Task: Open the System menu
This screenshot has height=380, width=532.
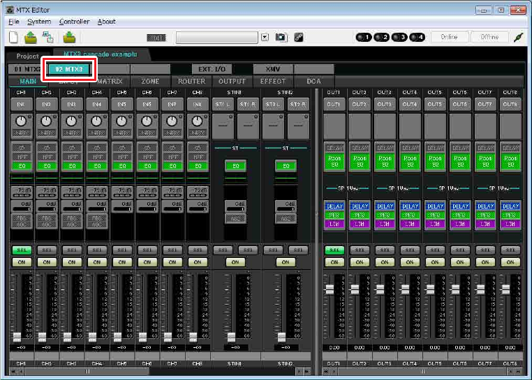Action: point(39,22)
